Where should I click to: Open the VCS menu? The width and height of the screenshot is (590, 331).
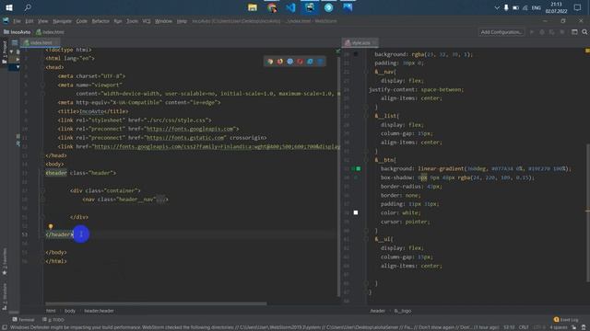147,21
